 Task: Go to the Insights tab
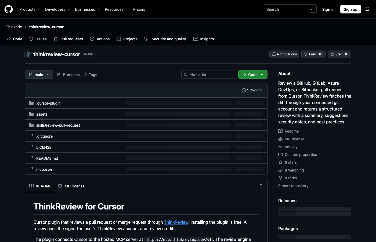tap(204, 39)
